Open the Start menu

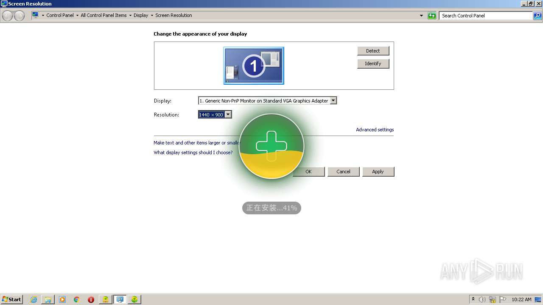[12, 299]
